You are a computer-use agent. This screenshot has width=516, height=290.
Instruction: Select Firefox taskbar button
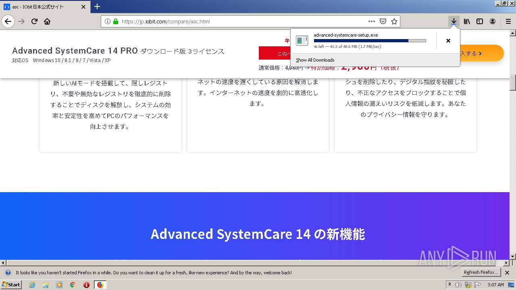100,285
